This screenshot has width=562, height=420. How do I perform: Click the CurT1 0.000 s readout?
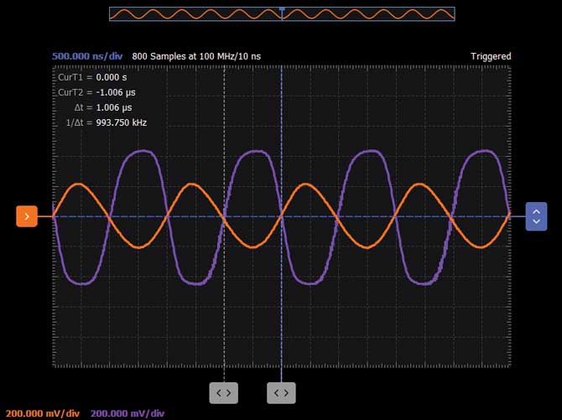click(x=91, y=77)
